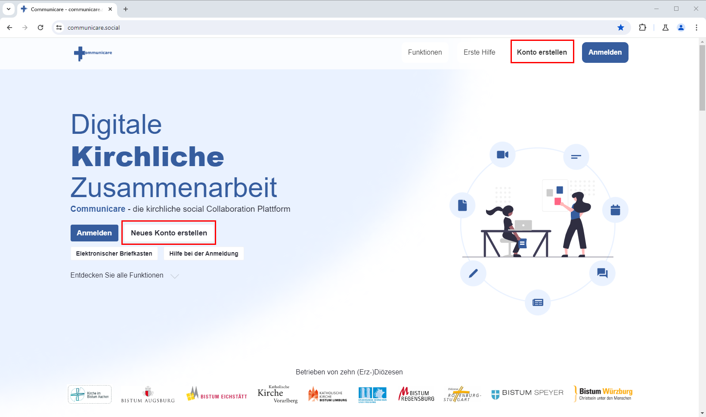Expand the chevron next to Entdecken Sie alle Funktionen
This screenshot has height=417, width=706.
pyautogui.click(x=174, y=276)
